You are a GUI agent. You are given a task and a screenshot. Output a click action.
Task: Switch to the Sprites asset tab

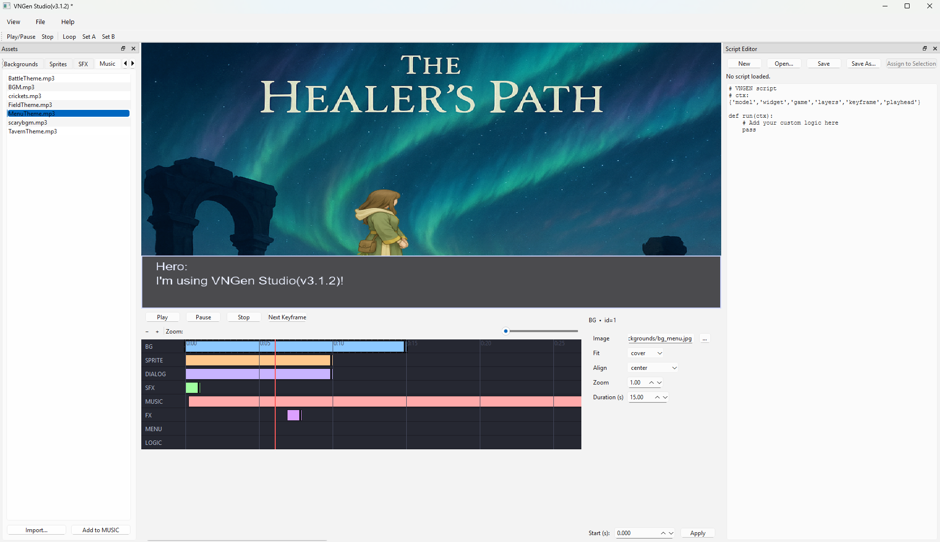(x=58, y=64)
